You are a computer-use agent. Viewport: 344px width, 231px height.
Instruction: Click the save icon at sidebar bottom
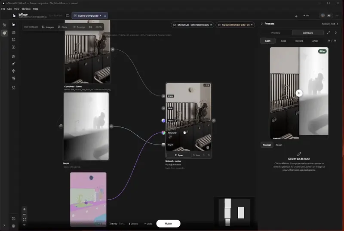click(13, 219)
